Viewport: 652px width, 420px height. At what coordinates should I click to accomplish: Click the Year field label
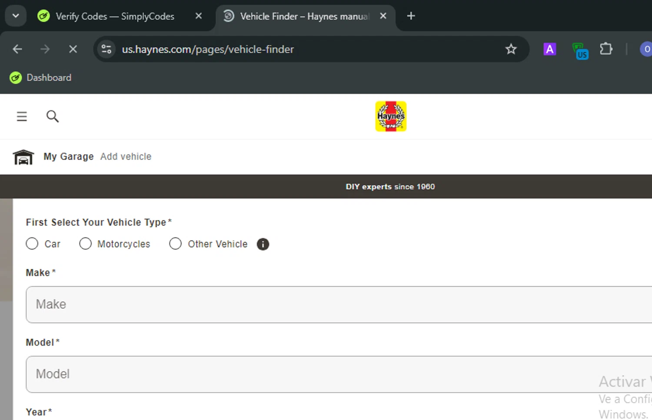point(39,412)
